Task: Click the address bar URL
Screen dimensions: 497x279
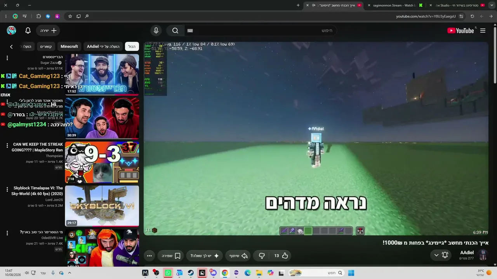Action: tap(426, 16)
